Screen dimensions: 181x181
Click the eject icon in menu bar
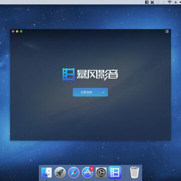tap(175, 3)
